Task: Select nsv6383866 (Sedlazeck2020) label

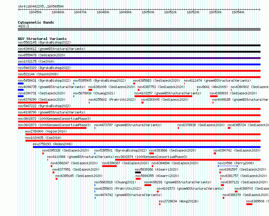Action: (173, 150)
